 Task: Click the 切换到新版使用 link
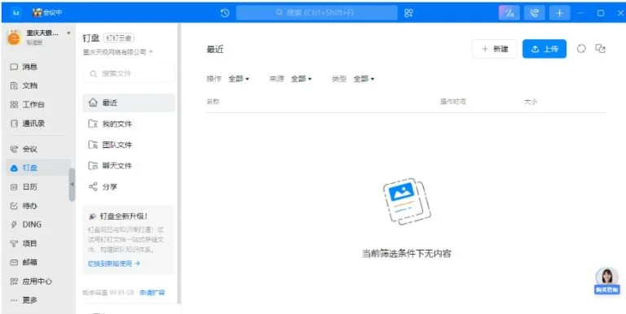pyautogui.click(x=114, y=264)
